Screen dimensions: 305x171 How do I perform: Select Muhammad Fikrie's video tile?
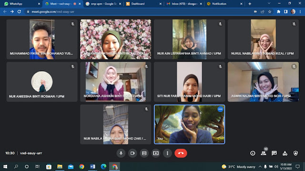(x=42, y=39)
